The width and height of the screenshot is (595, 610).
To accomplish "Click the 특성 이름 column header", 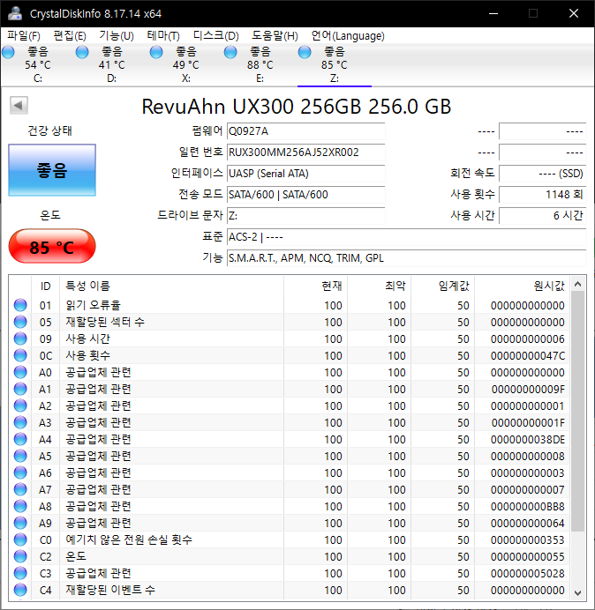I will click(x=171, y=286).
